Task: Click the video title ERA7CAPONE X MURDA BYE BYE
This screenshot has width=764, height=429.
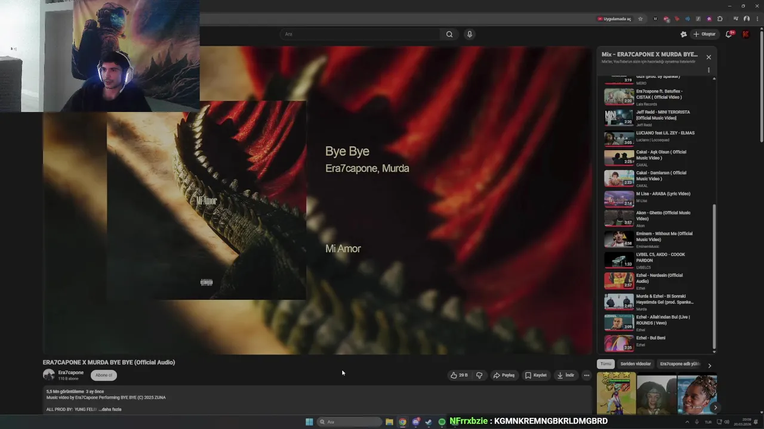Action: pyautogui.click(x=109, y=362)
